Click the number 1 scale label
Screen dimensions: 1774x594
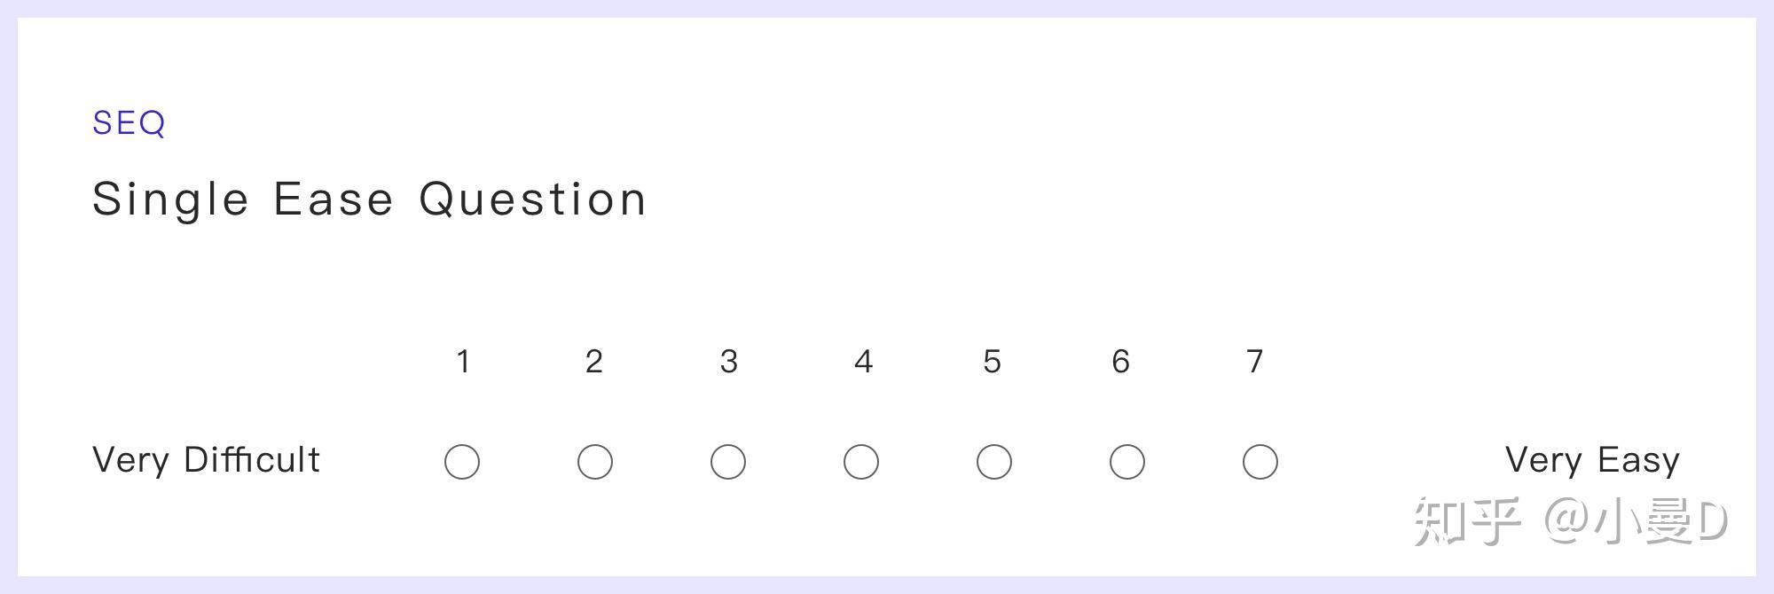pos(462,361)
